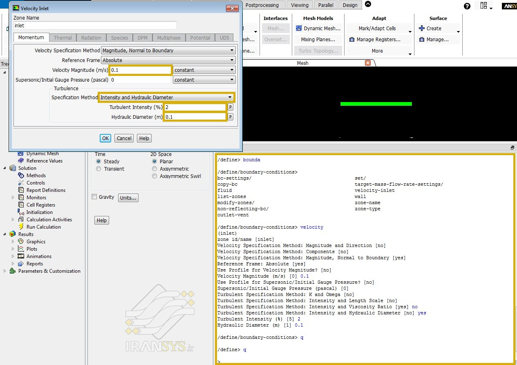Click the Dynamic Mesh ribbon icon

tap(299, 29)
